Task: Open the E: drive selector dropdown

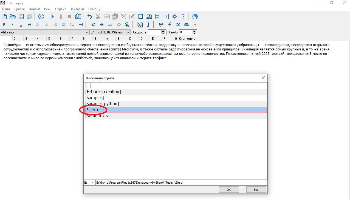Action: (x=93, y=183)
